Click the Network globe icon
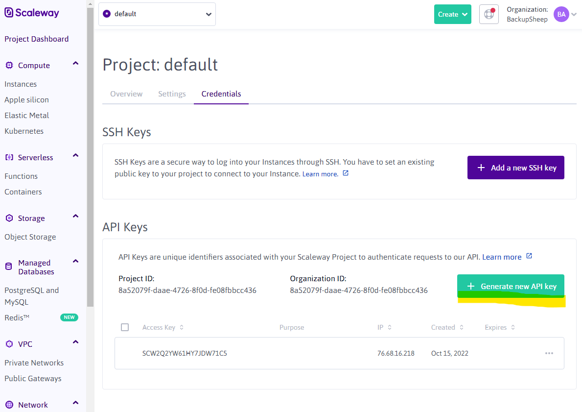Viewport: 582px width, 412px height. [9, 405]
